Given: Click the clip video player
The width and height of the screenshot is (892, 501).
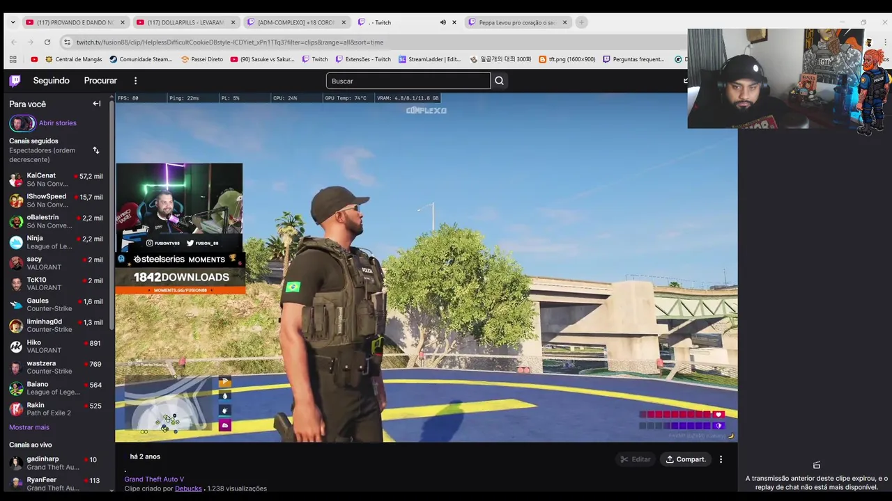Looking at the screenshot, I should click(426, 268).
